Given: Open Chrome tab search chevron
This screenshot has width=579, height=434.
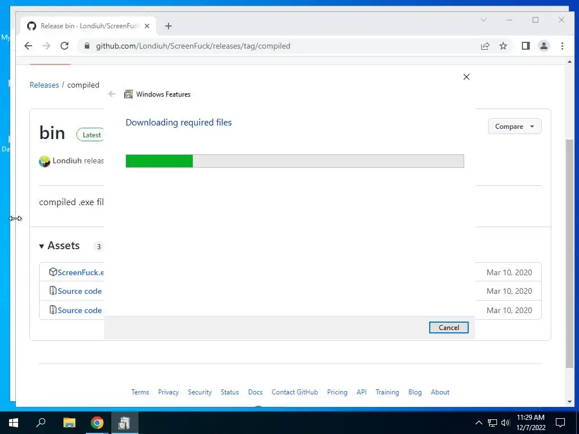Looking at the screenshot, I should pos(483,20).
